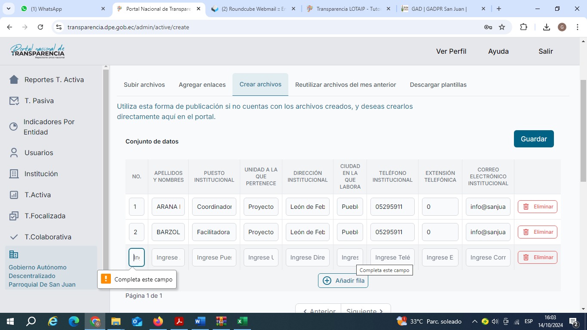Open Excel from the Windows taskbar
Screen dimensions: 587x330
(x=242, y=321)
